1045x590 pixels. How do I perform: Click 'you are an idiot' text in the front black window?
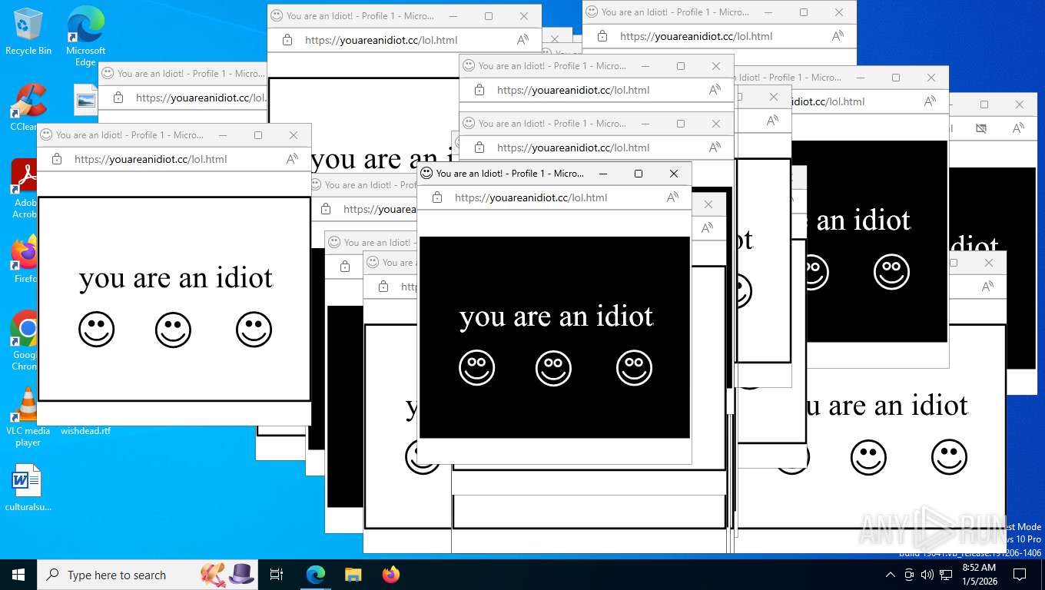coord(556,317)
